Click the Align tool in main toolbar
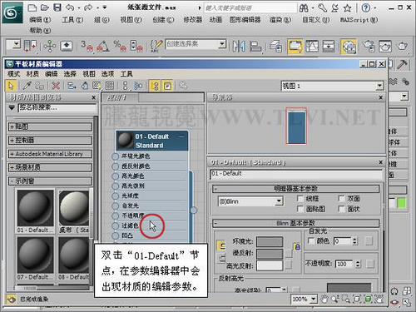 click(255, 46)
